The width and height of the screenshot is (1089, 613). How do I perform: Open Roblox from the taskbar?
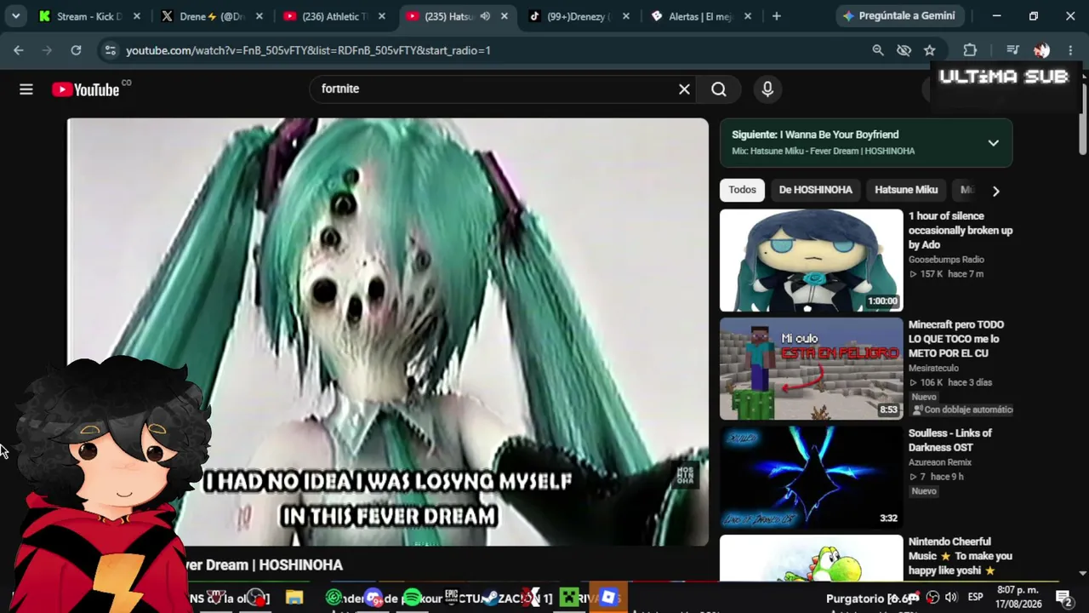[x=608, y=598]
